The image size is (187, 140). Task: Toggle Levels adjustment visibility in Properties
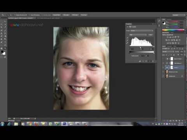(x=150, y=61)
